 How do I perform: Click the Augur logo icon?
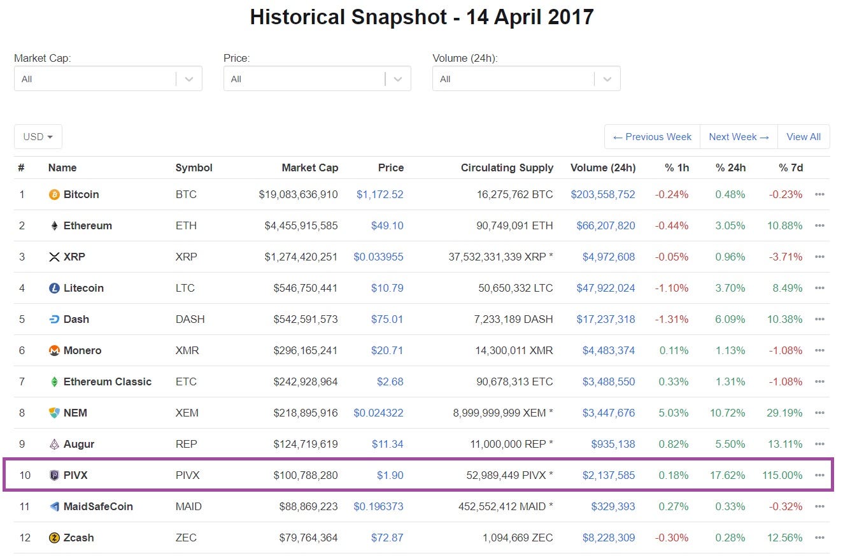(54, 444)
